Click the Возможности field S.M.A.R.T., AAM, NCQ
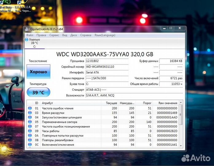214x166 pixels. pos(134,95)
